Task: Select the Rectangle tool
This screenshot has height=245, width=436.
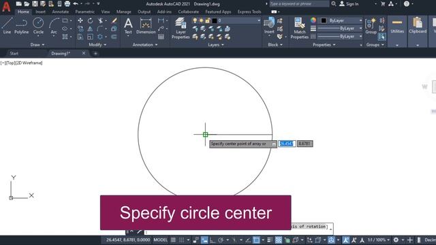Action: [65, 20]
